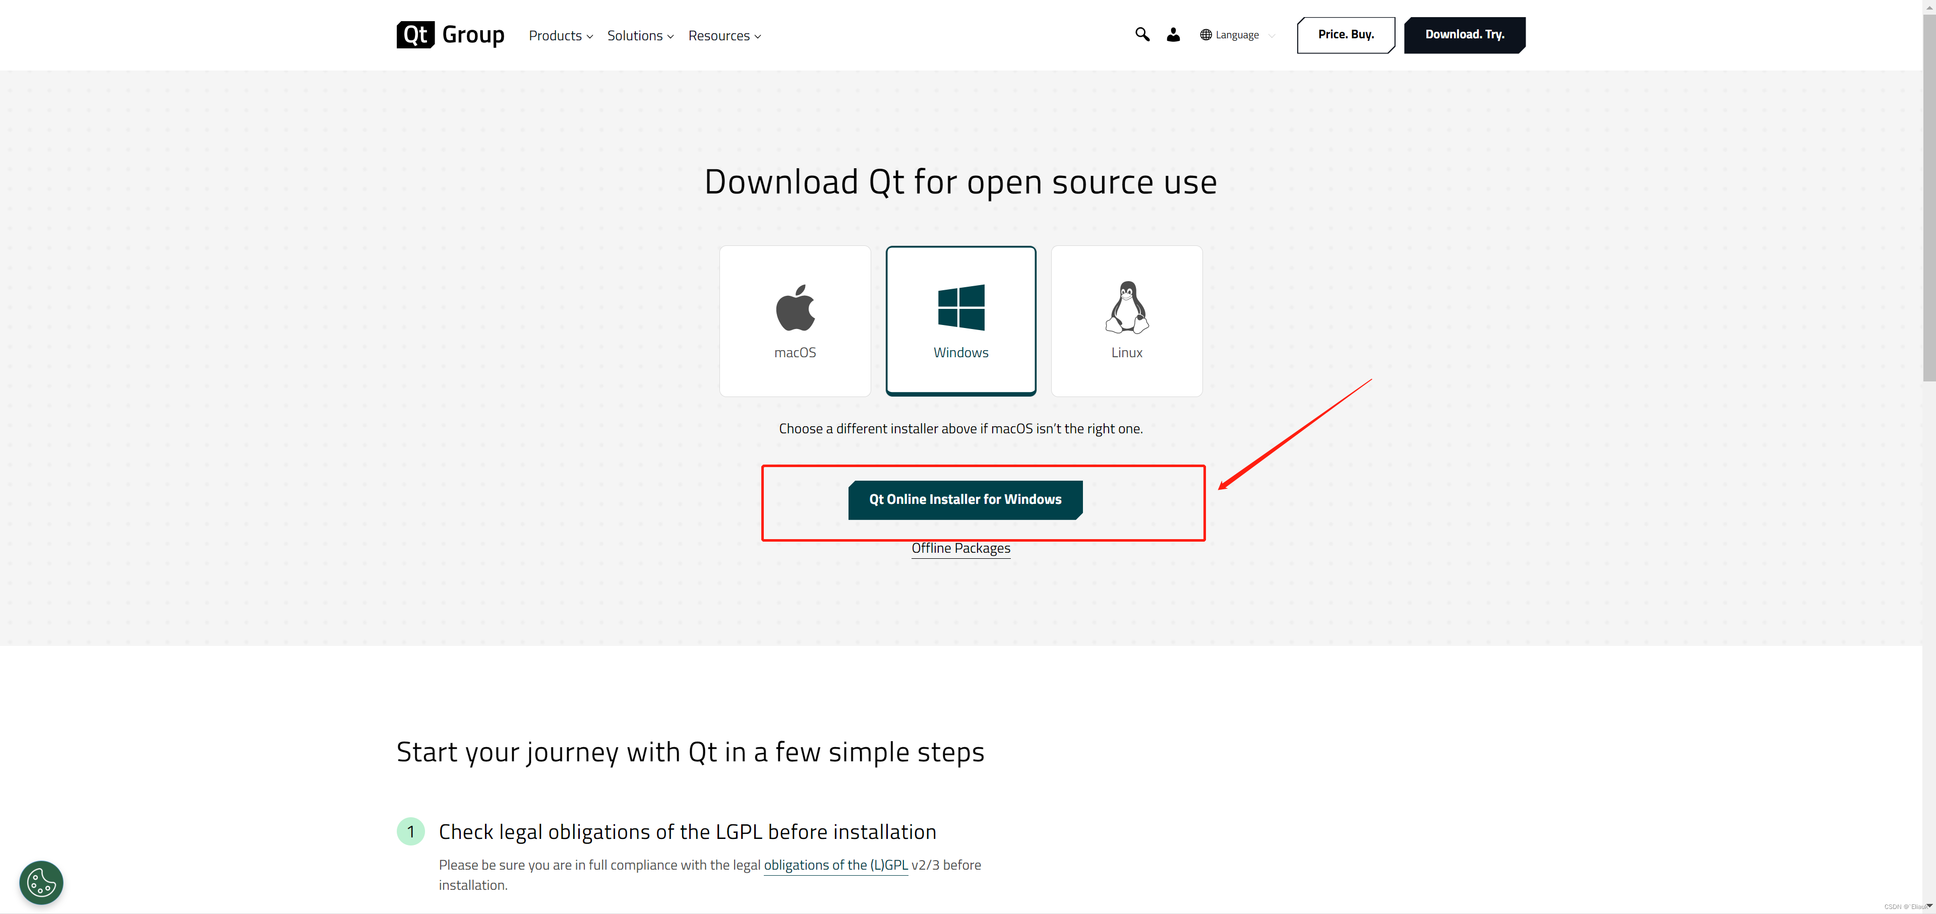Expand the Resources menu
The height and width of the screenshot is (914, 1936).
[724, 36]
